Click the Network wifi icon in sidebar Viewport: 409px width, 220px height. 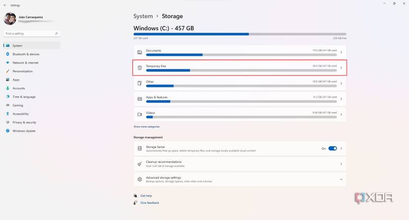(7, 62)
